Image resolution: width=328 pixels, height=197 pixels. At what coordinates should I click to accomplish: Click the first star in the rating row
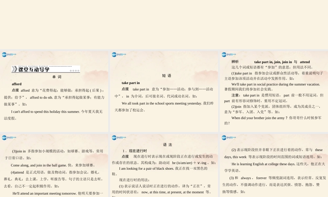tap(71, 70)
